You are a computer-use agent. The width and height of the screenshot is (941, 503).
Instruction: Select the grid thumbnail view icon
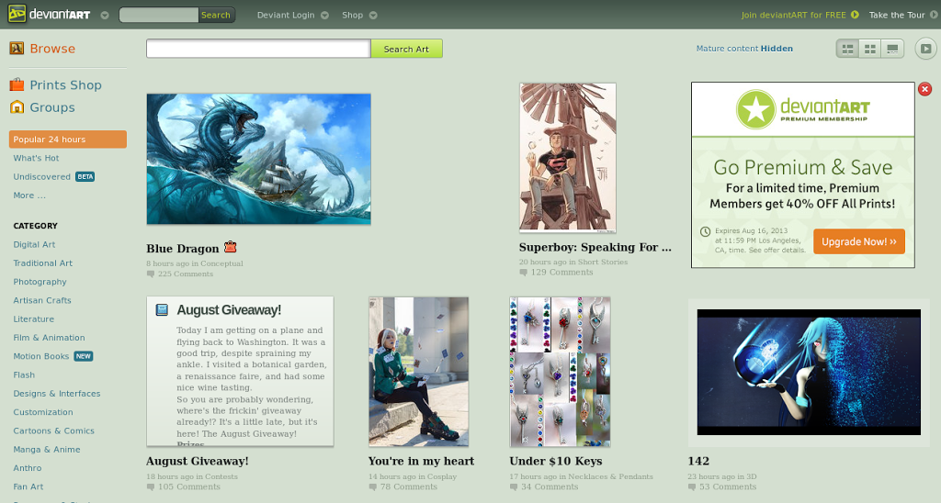[x=869, y=49]
